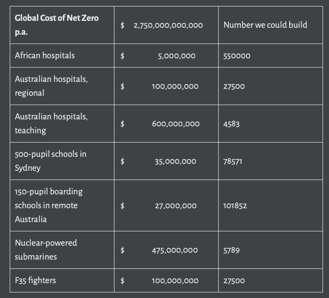The width and height of the screenshot is (329, 298).
Task: Select the $2,750,000,000,000 total cost cell
Action: (166, 25)
